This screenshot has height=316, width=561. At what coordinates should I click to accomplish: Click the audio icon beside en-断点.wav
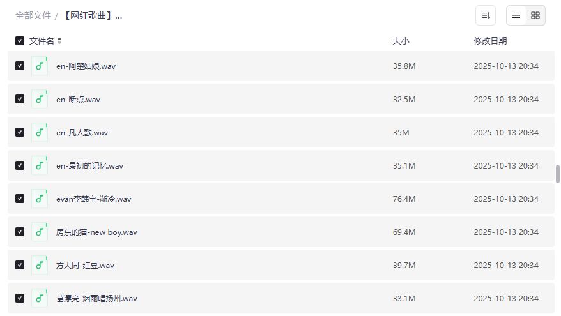(x=40, y=99)
